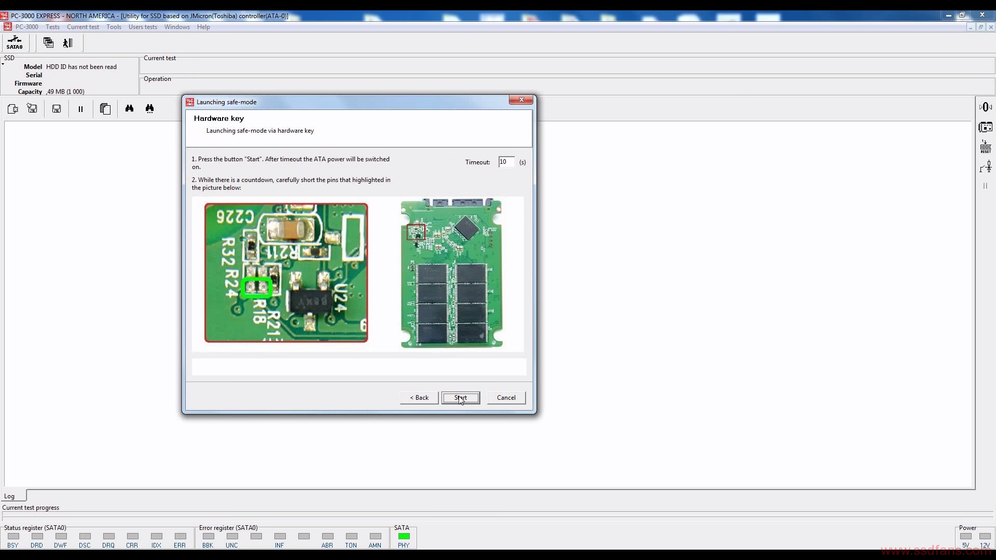Open the Tools menu

point(114,27)
